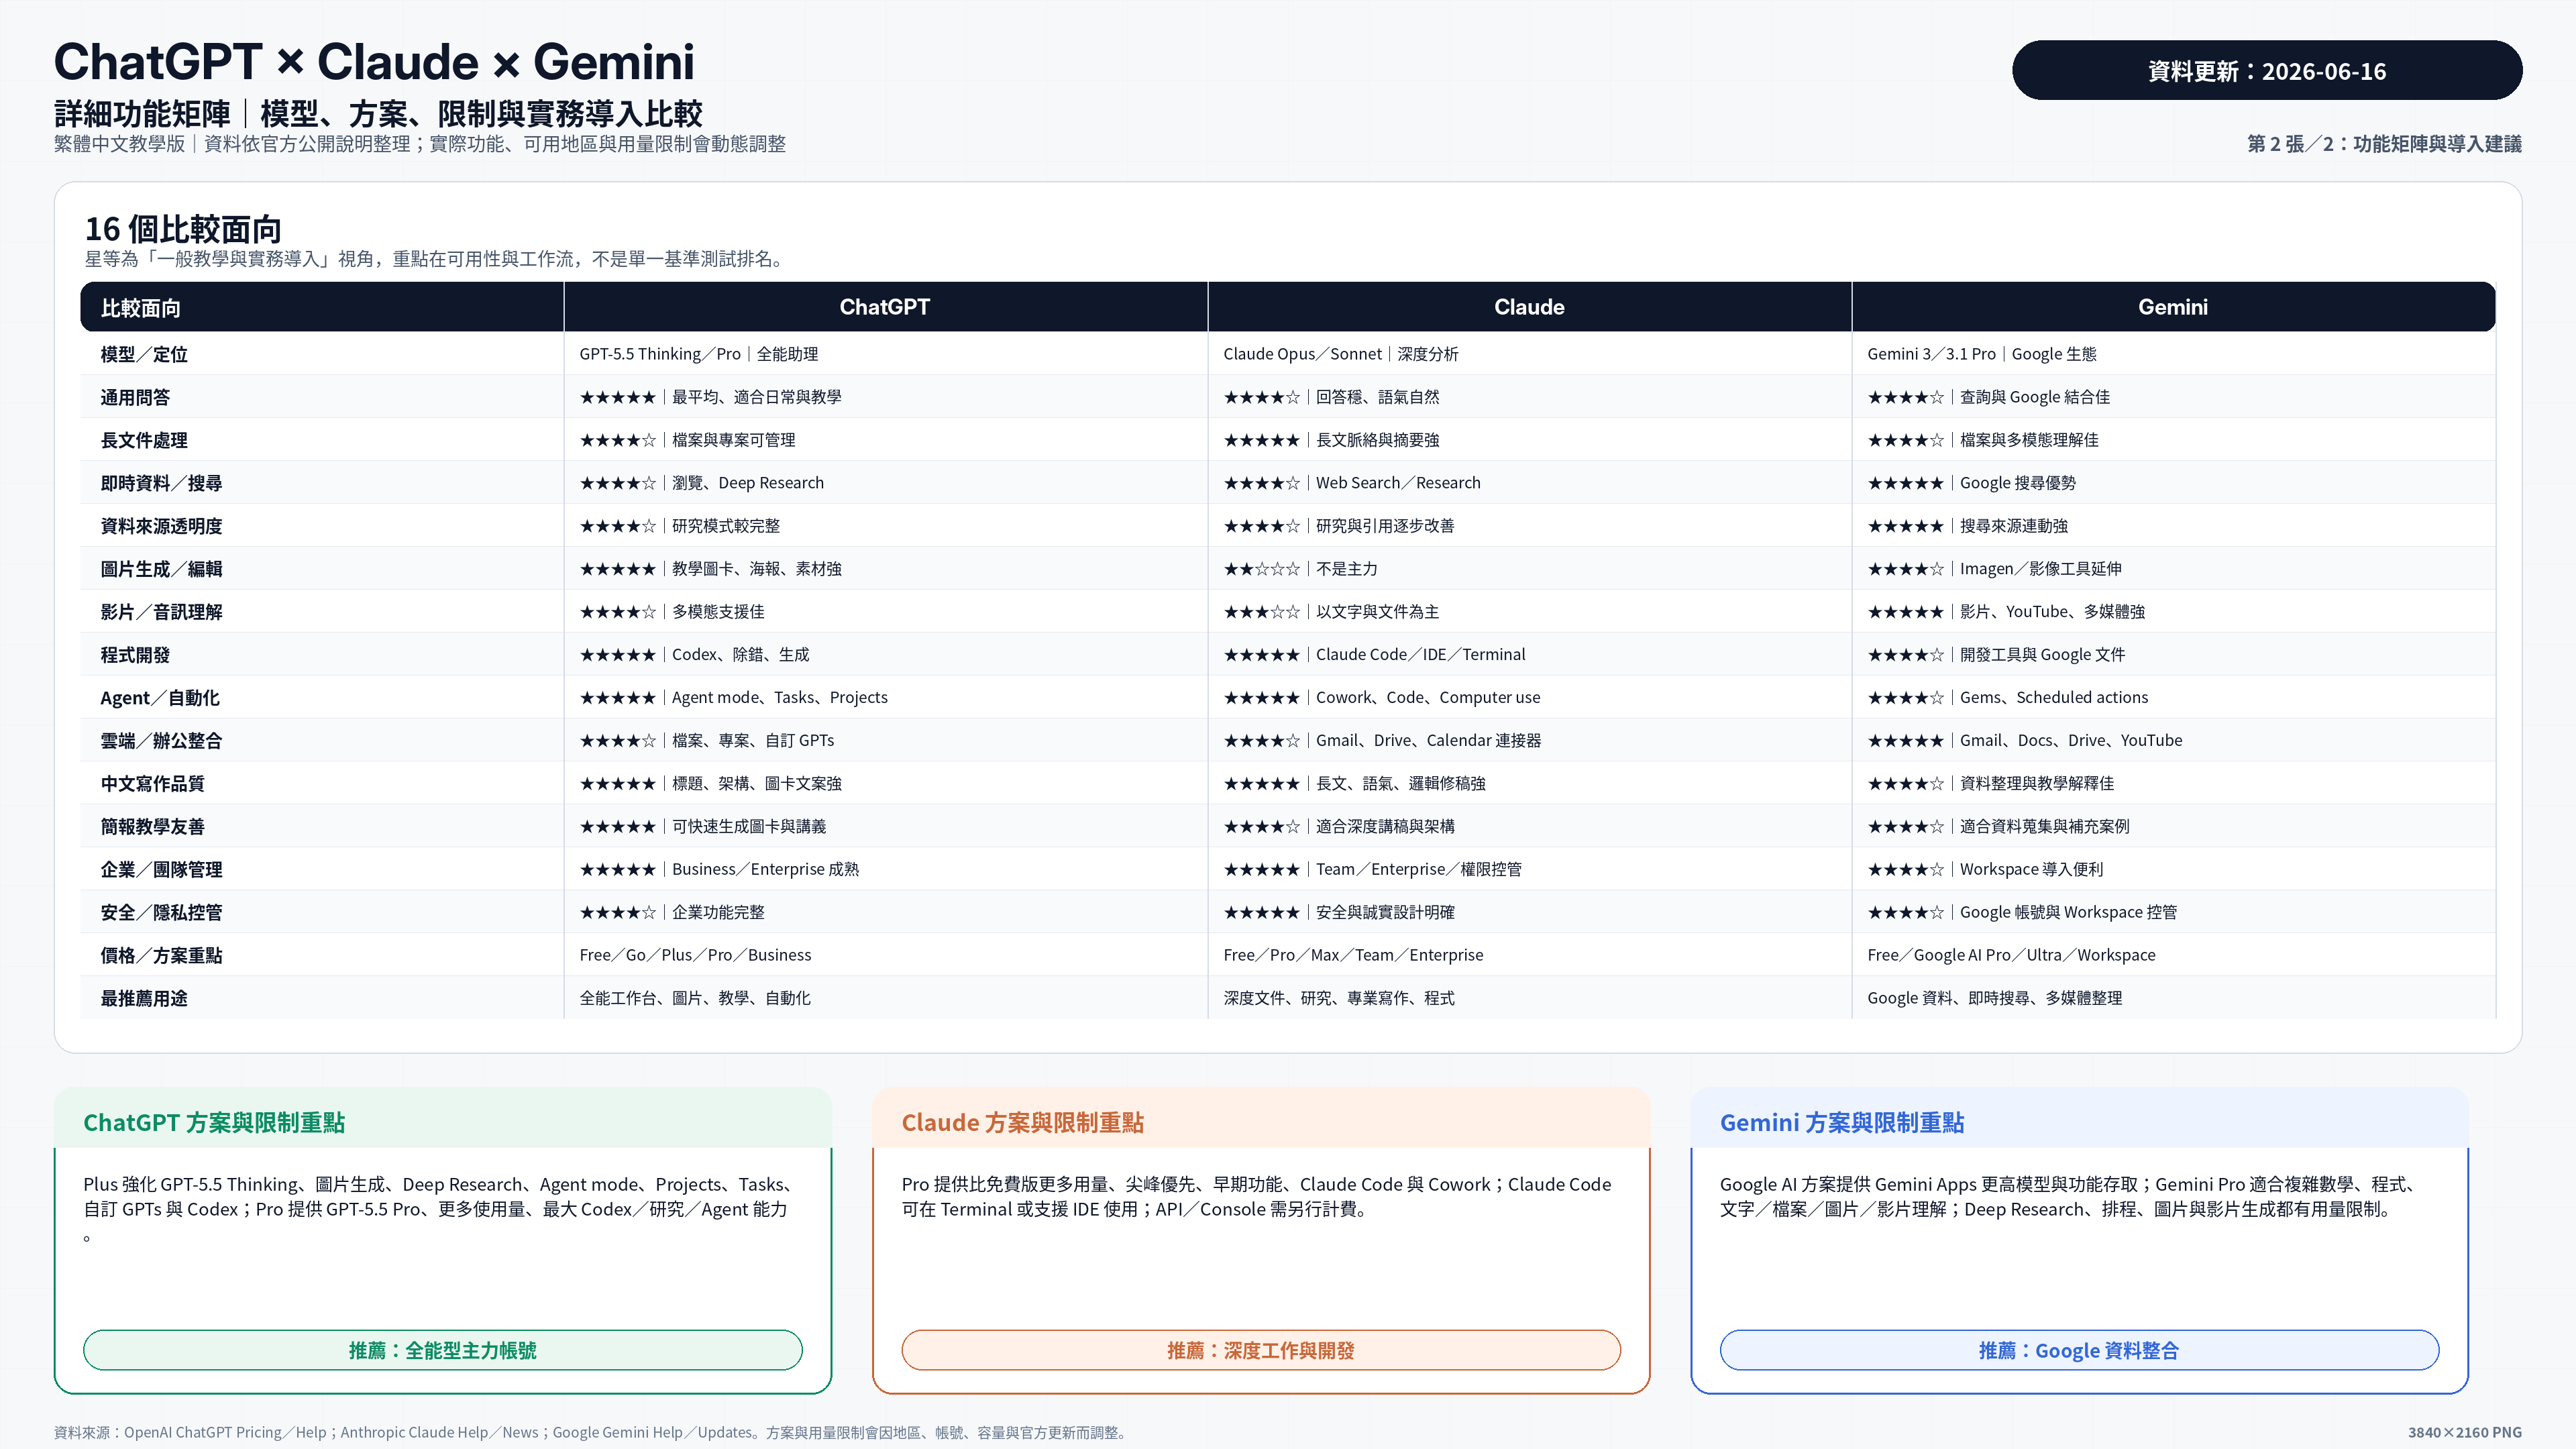Click the 安全／隱私控管 row label
Screen dimensions: 2576x1449
(x=161, y=912)
